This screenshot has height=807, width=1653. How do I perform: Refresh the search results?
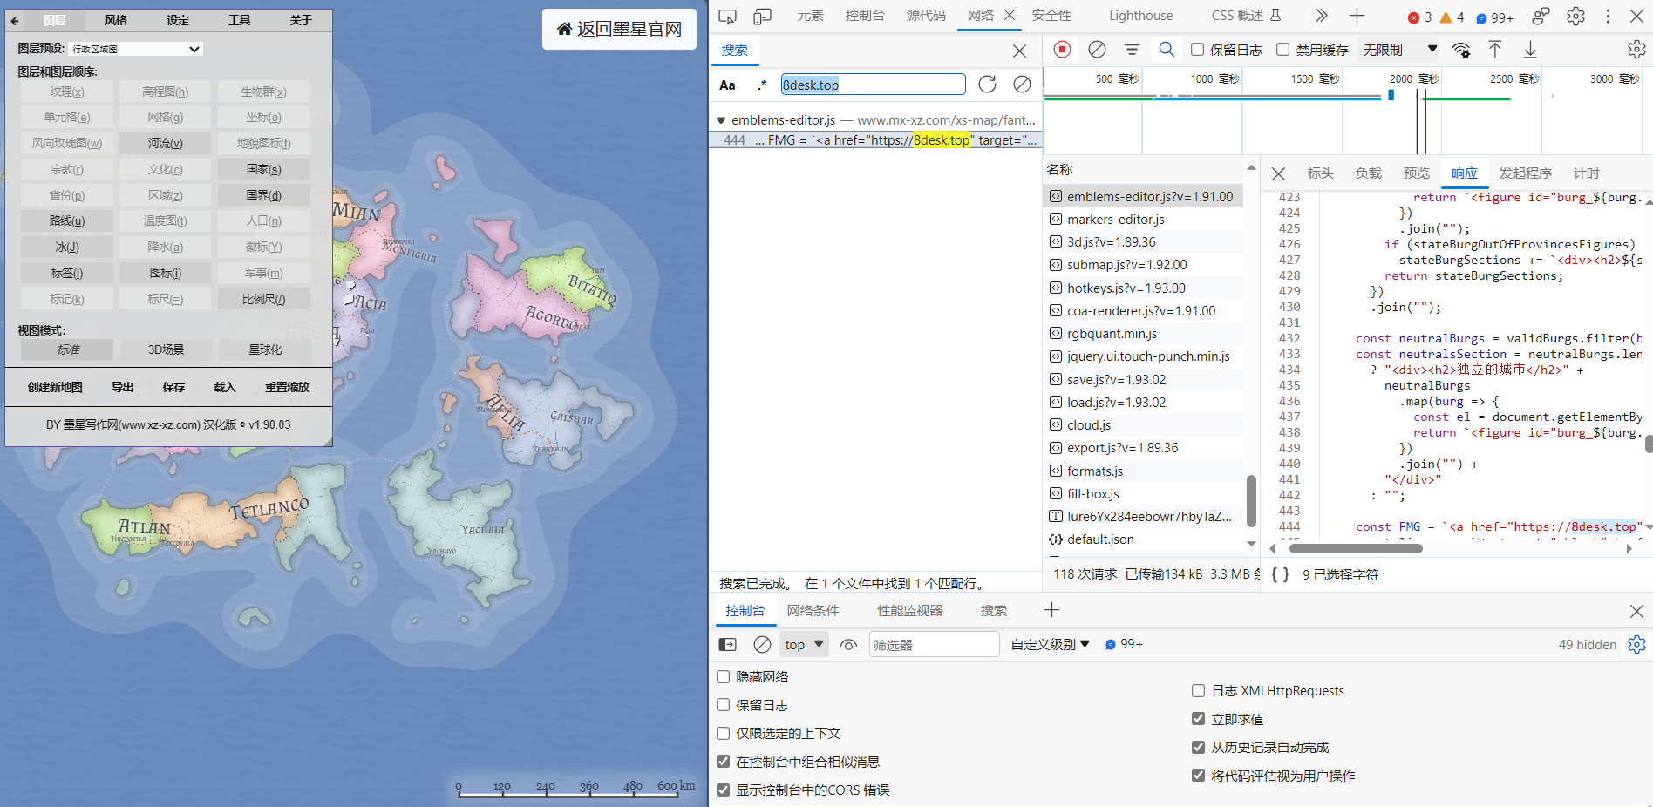pyautogui.click(x=987, y=84)
